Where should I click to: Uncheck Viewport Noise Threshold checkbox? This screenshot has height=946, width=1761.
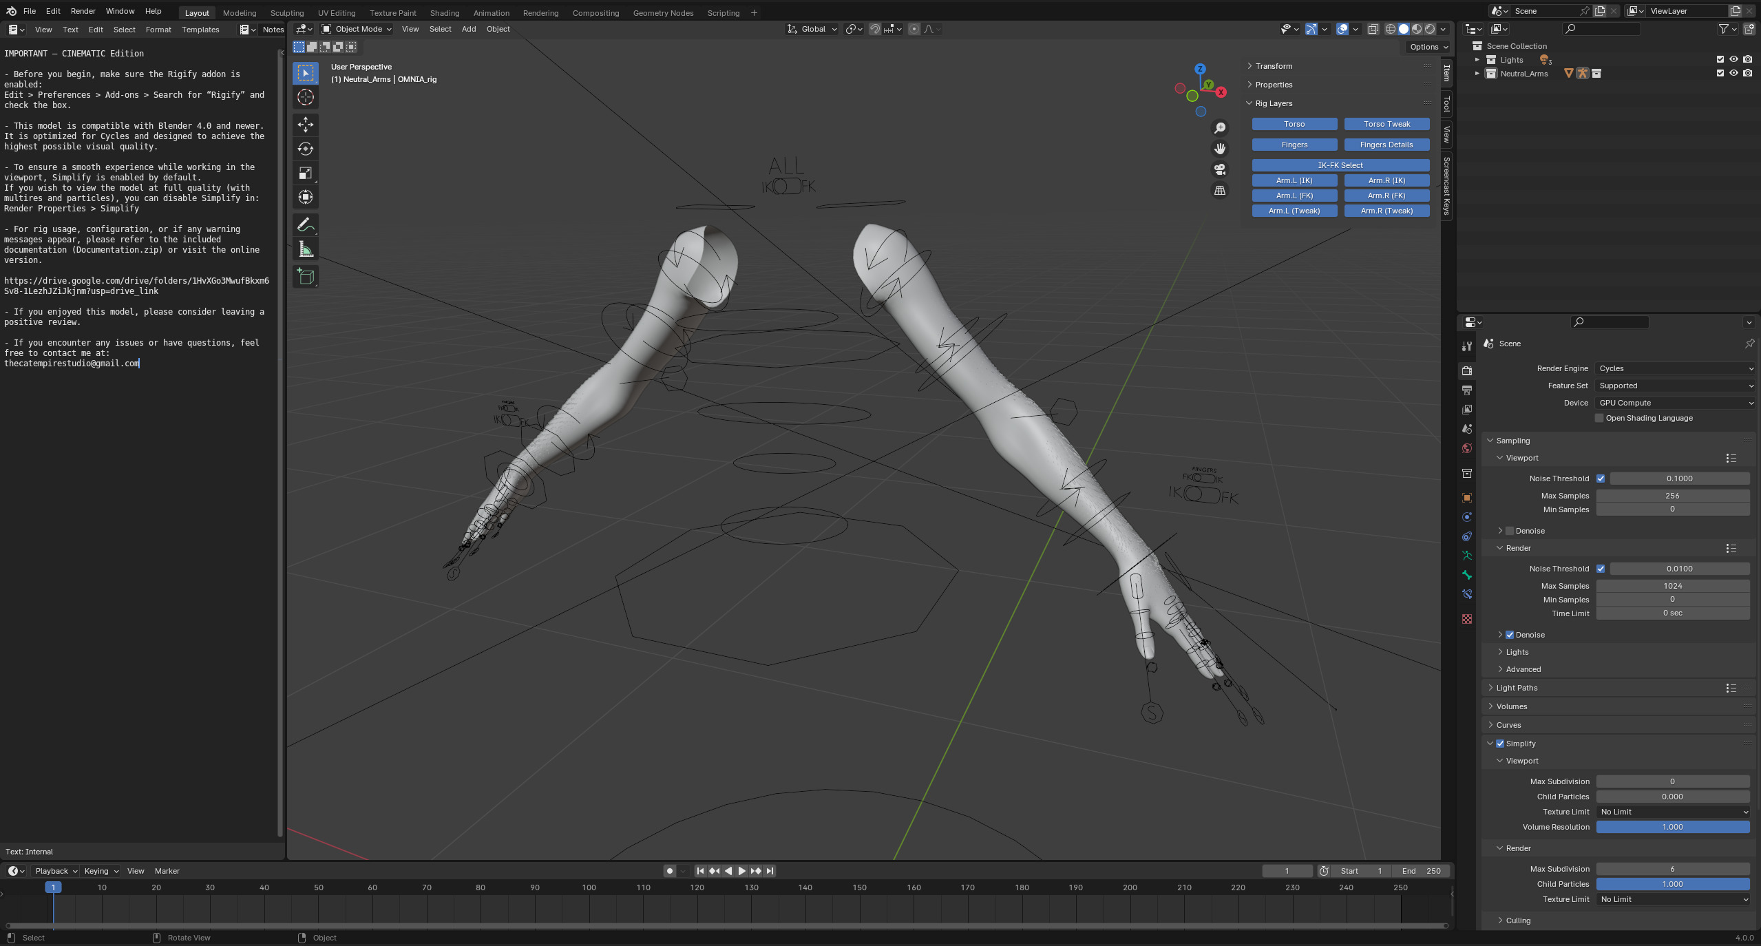pos(1601,479)
